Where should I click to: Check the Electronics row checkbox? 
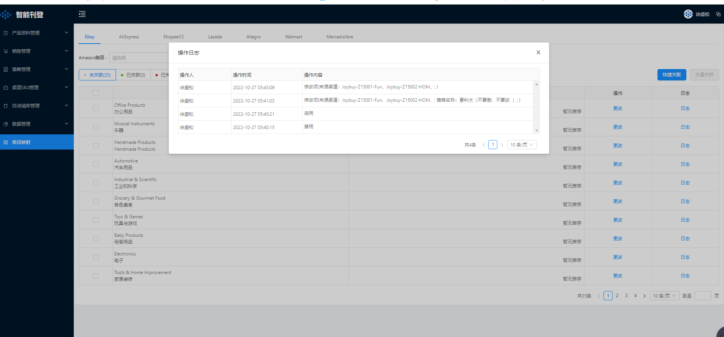[x=96, y=257]
